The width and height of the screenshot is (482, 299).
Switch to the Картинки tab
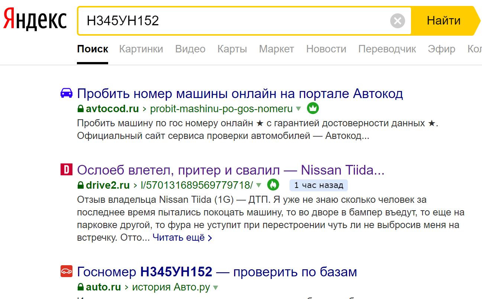click(141, 49)
